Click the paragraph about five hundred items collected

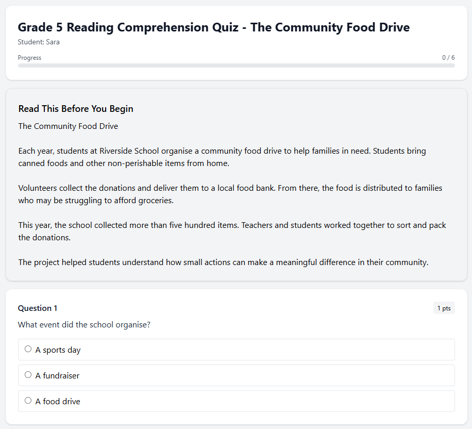point(232,231)
